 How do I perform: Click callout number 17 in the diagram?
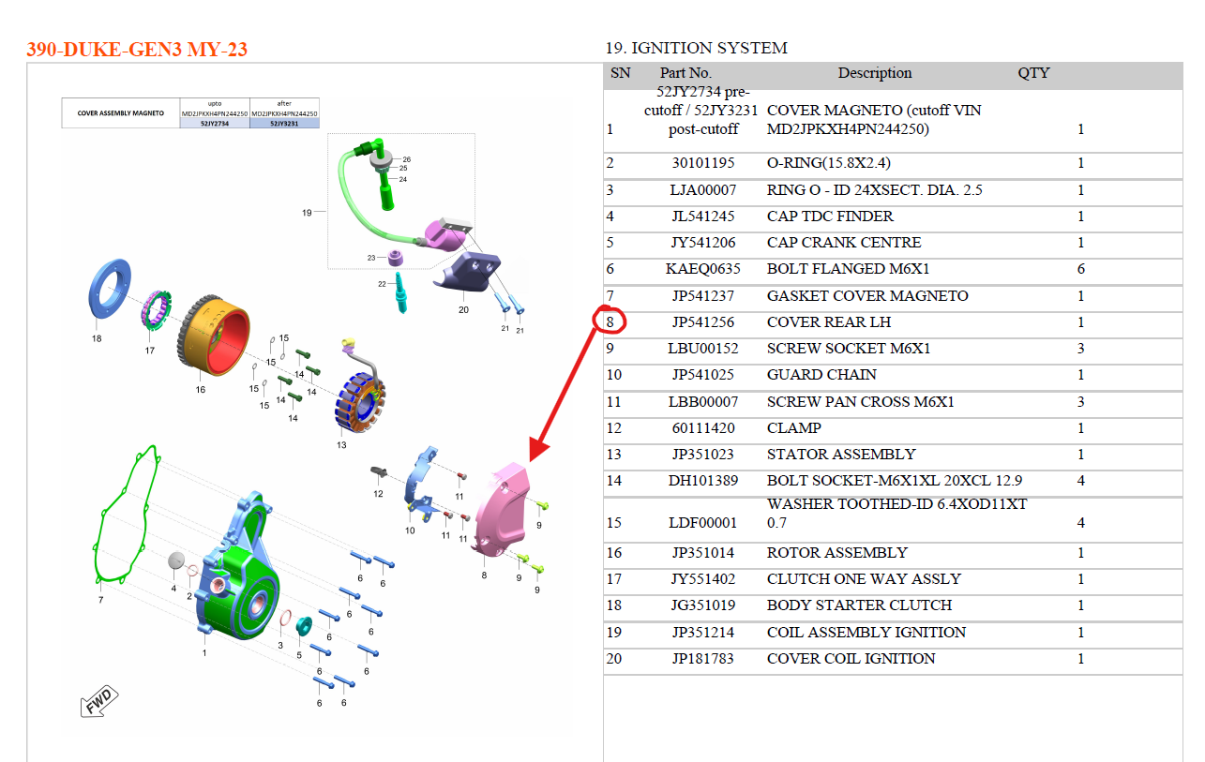[x=149, y=350]
